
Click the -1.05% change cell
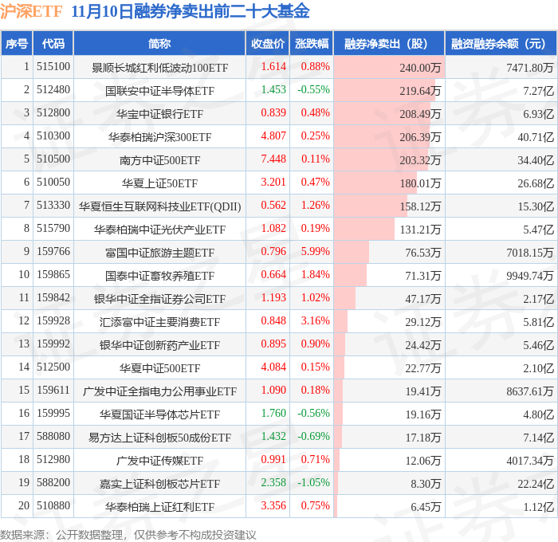[313, 483]
